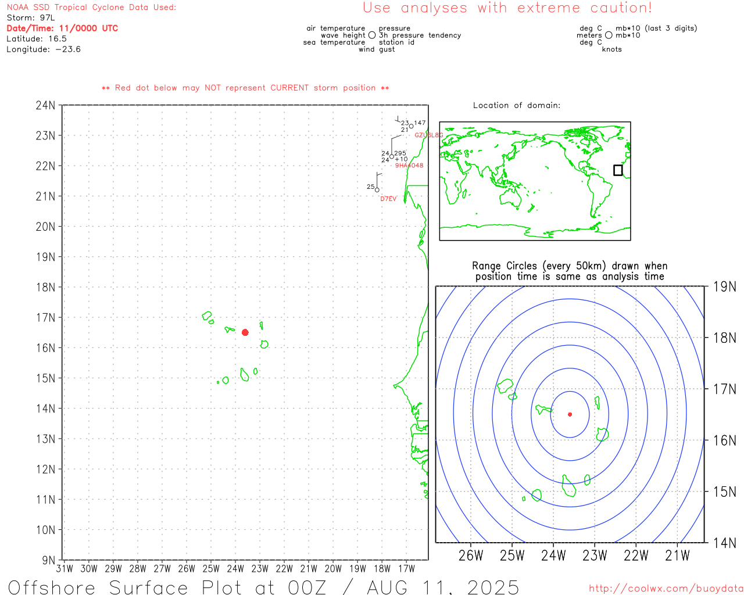
Task: Click air temperature 25 beside station D7EV
Action: click(x=371, y=187)
